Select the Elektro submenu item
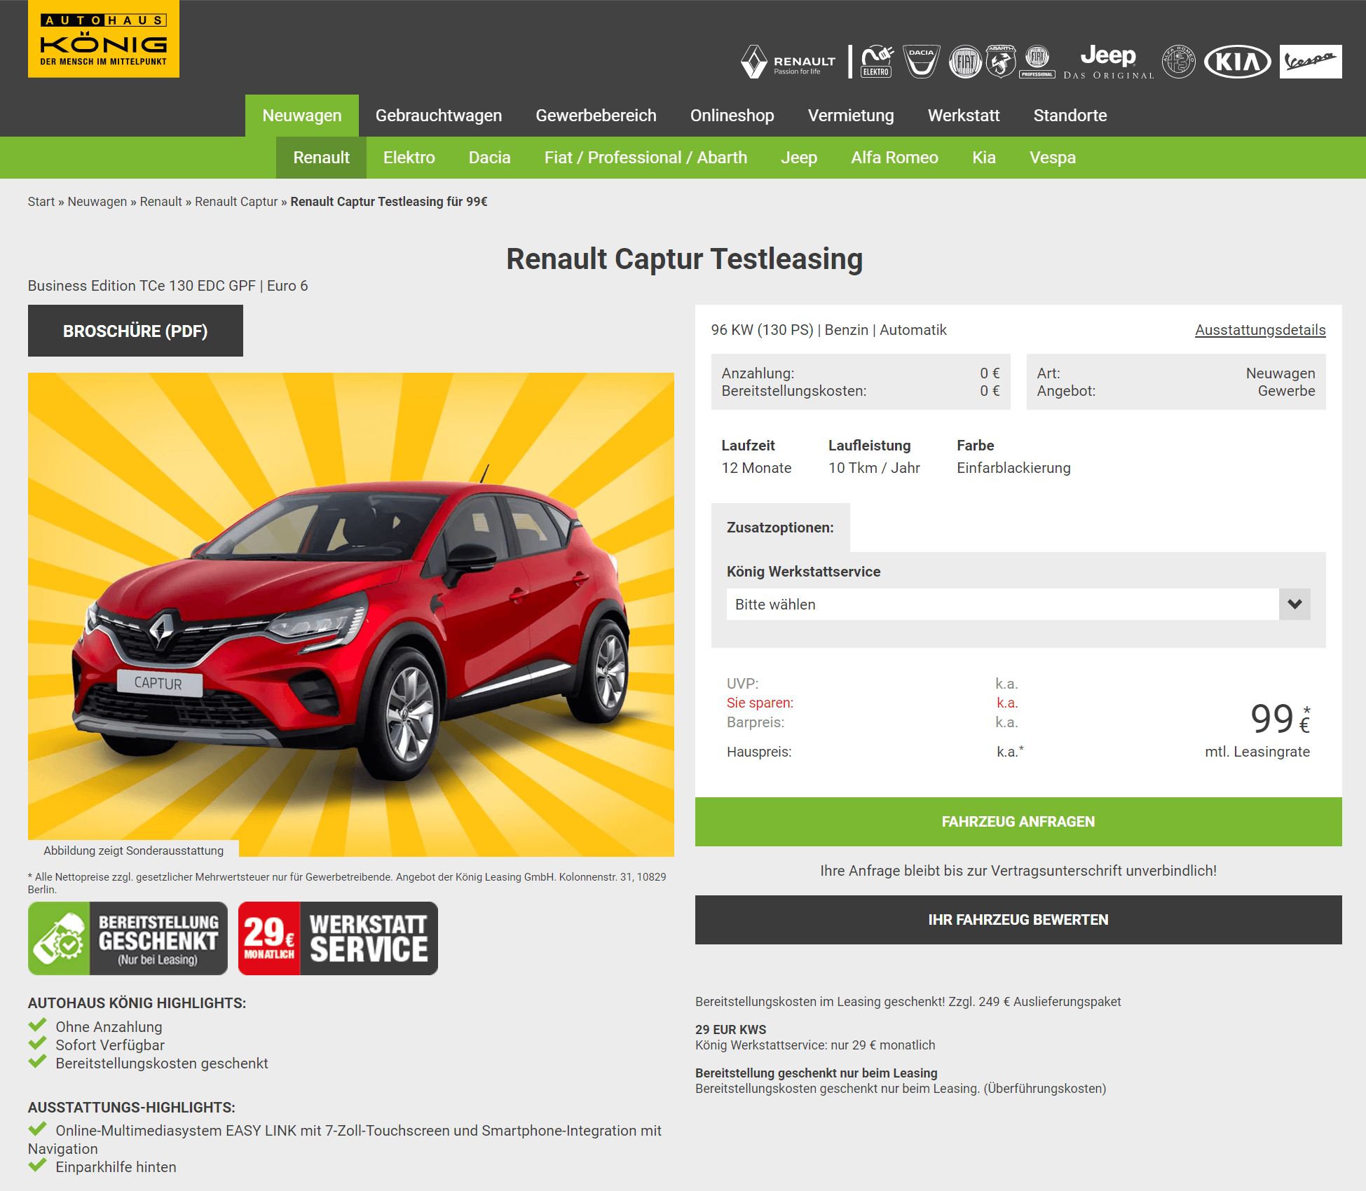 click(x=409, y=158)
